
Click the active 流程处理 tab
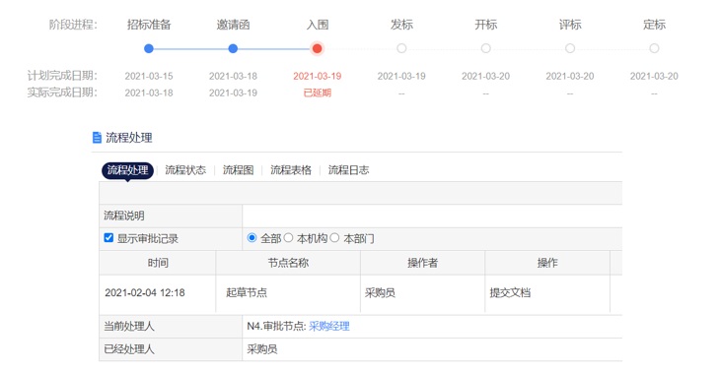click(x=127, y=170)
